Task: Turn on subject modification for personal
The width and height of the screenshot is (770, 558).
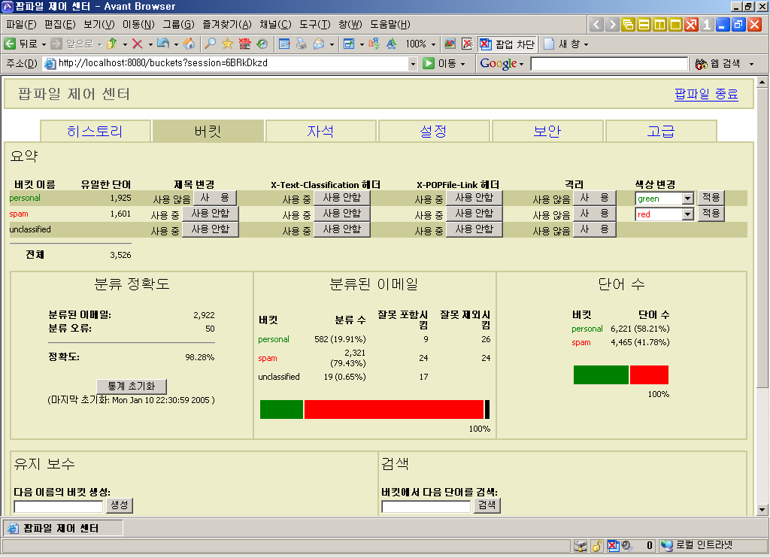Action: [215, 198]
